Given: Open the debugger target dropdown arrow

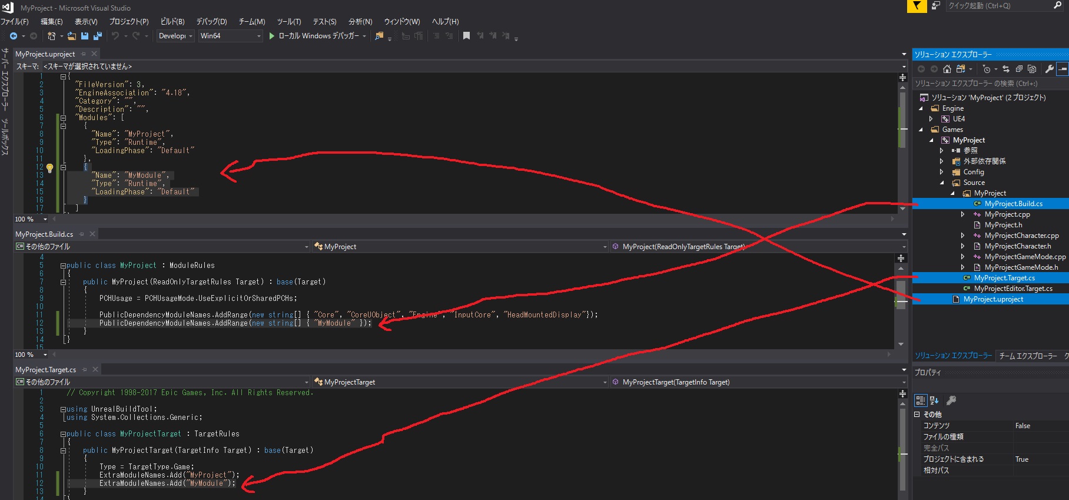Looking at the screenshot, I should point(364,36).
